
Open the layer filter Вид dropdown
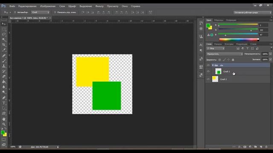[x=216, y=48]
